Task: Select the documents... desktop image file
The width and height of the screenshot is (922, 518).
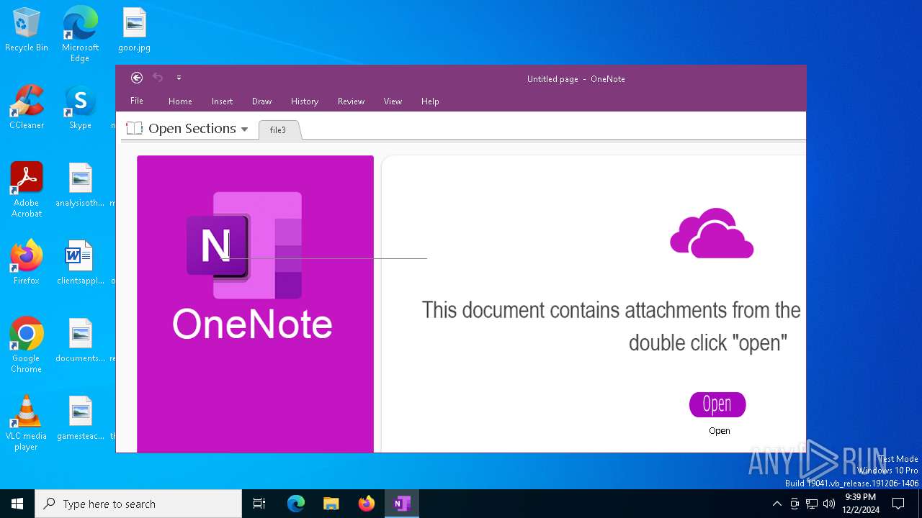Action: click(x=80, y=340)
